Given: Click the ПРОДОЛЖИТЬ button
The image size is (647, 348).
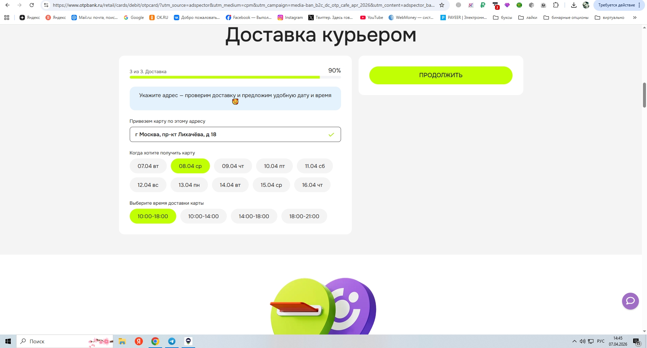Looking at the screenshot, I should point(441,75).
